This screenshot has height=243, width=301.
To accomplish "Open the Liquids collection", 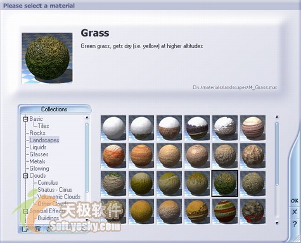I will (x=38, y=147).
